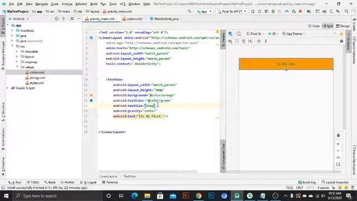Click the default margins icon in design toolbar
Screen dimensions: 357x201
click(250, 41)
